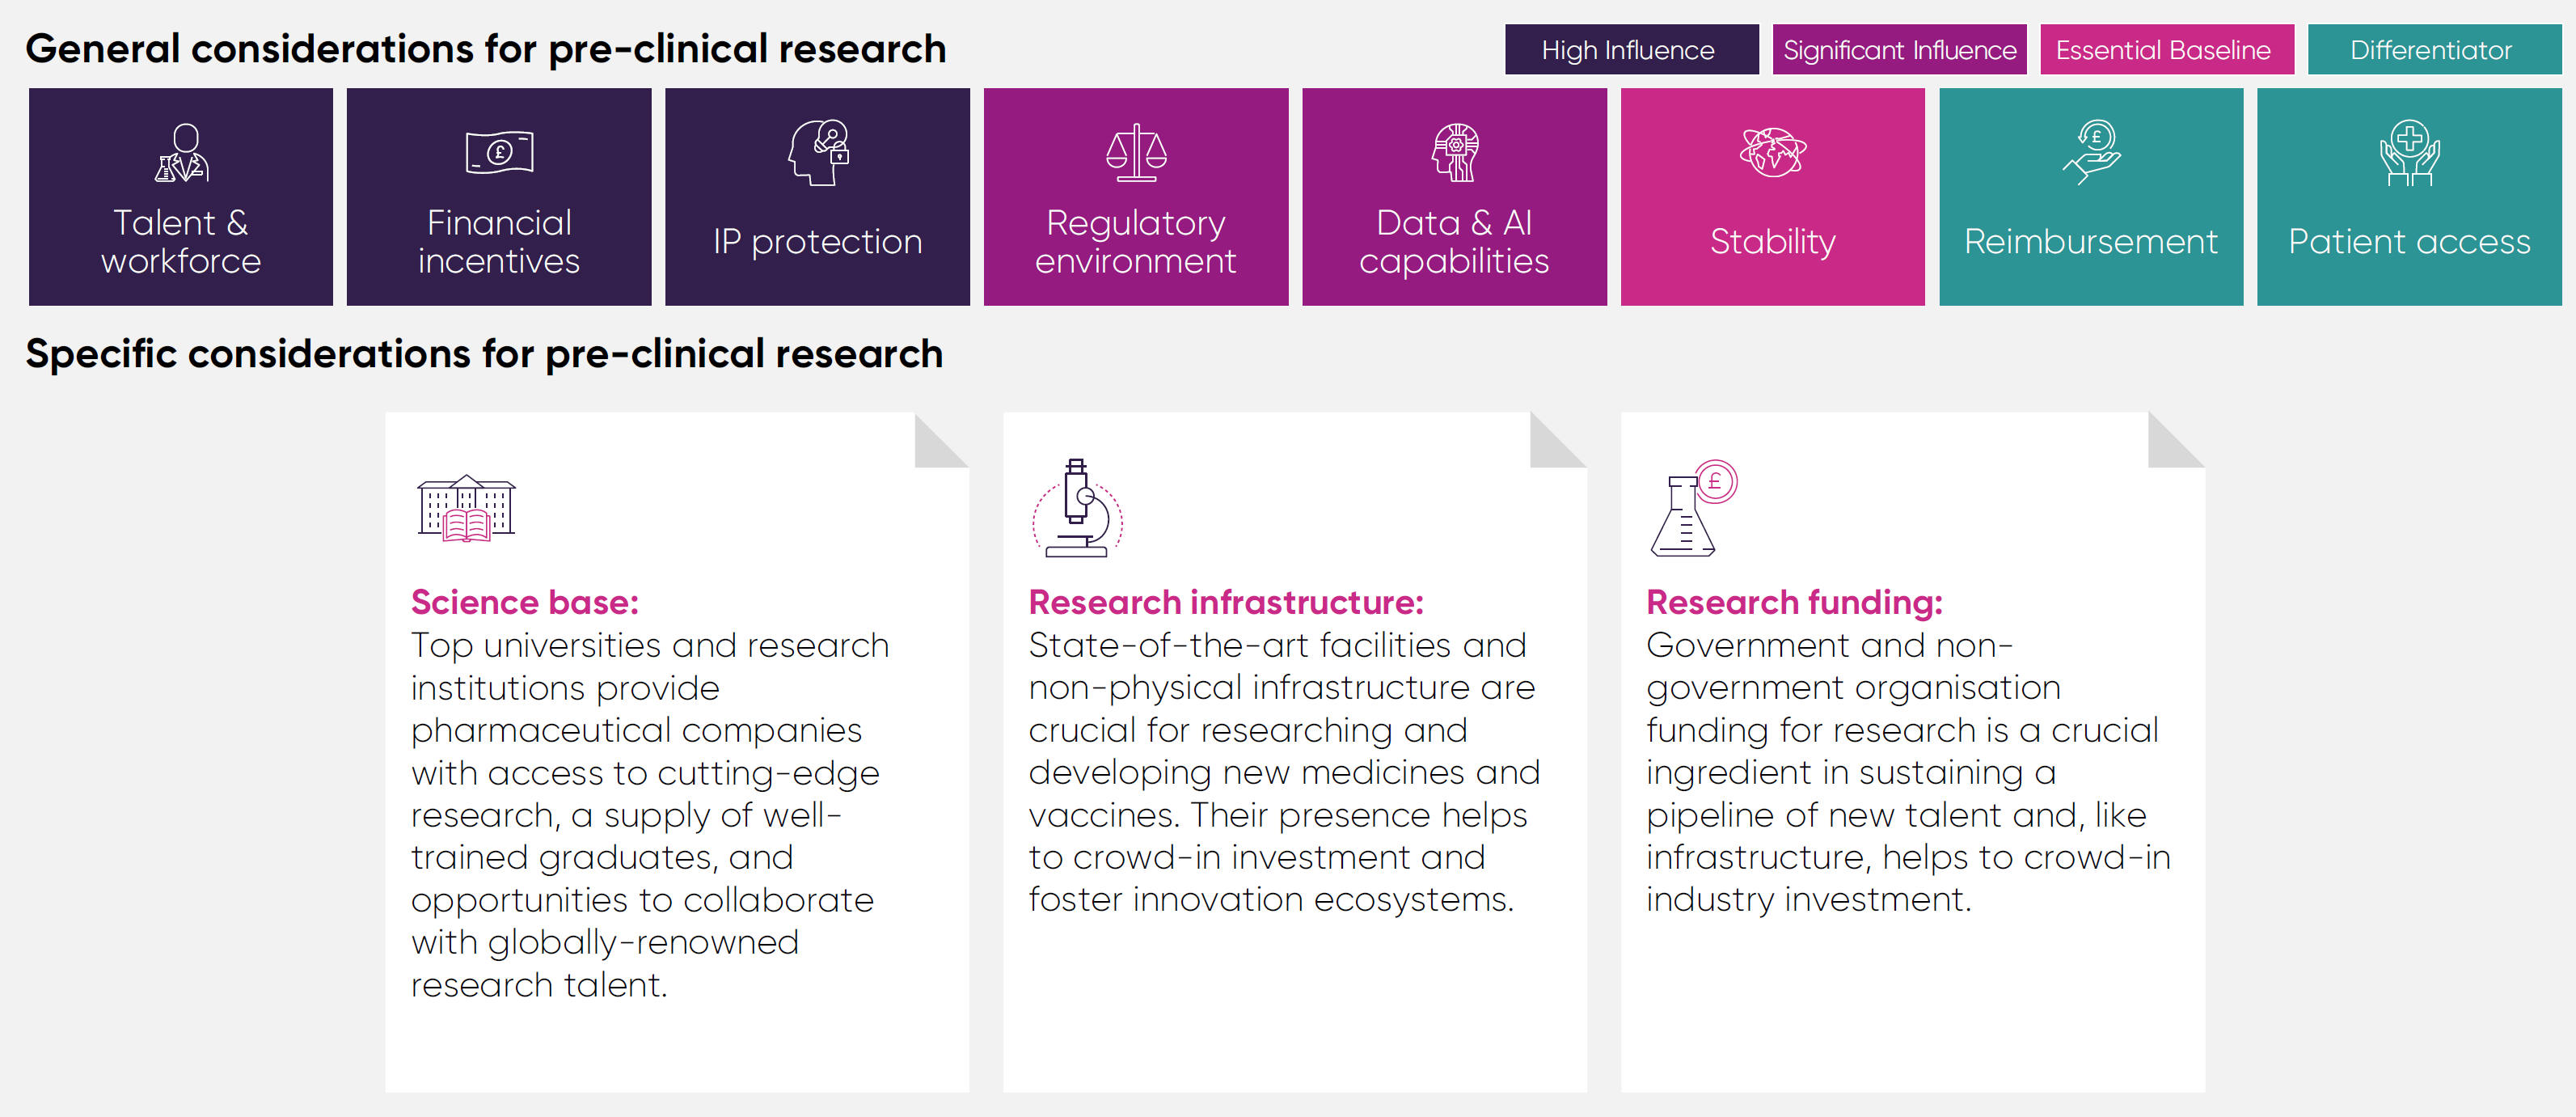
Task: Click the hands-with-cross Patient access icon
Action: (2409, 153)
